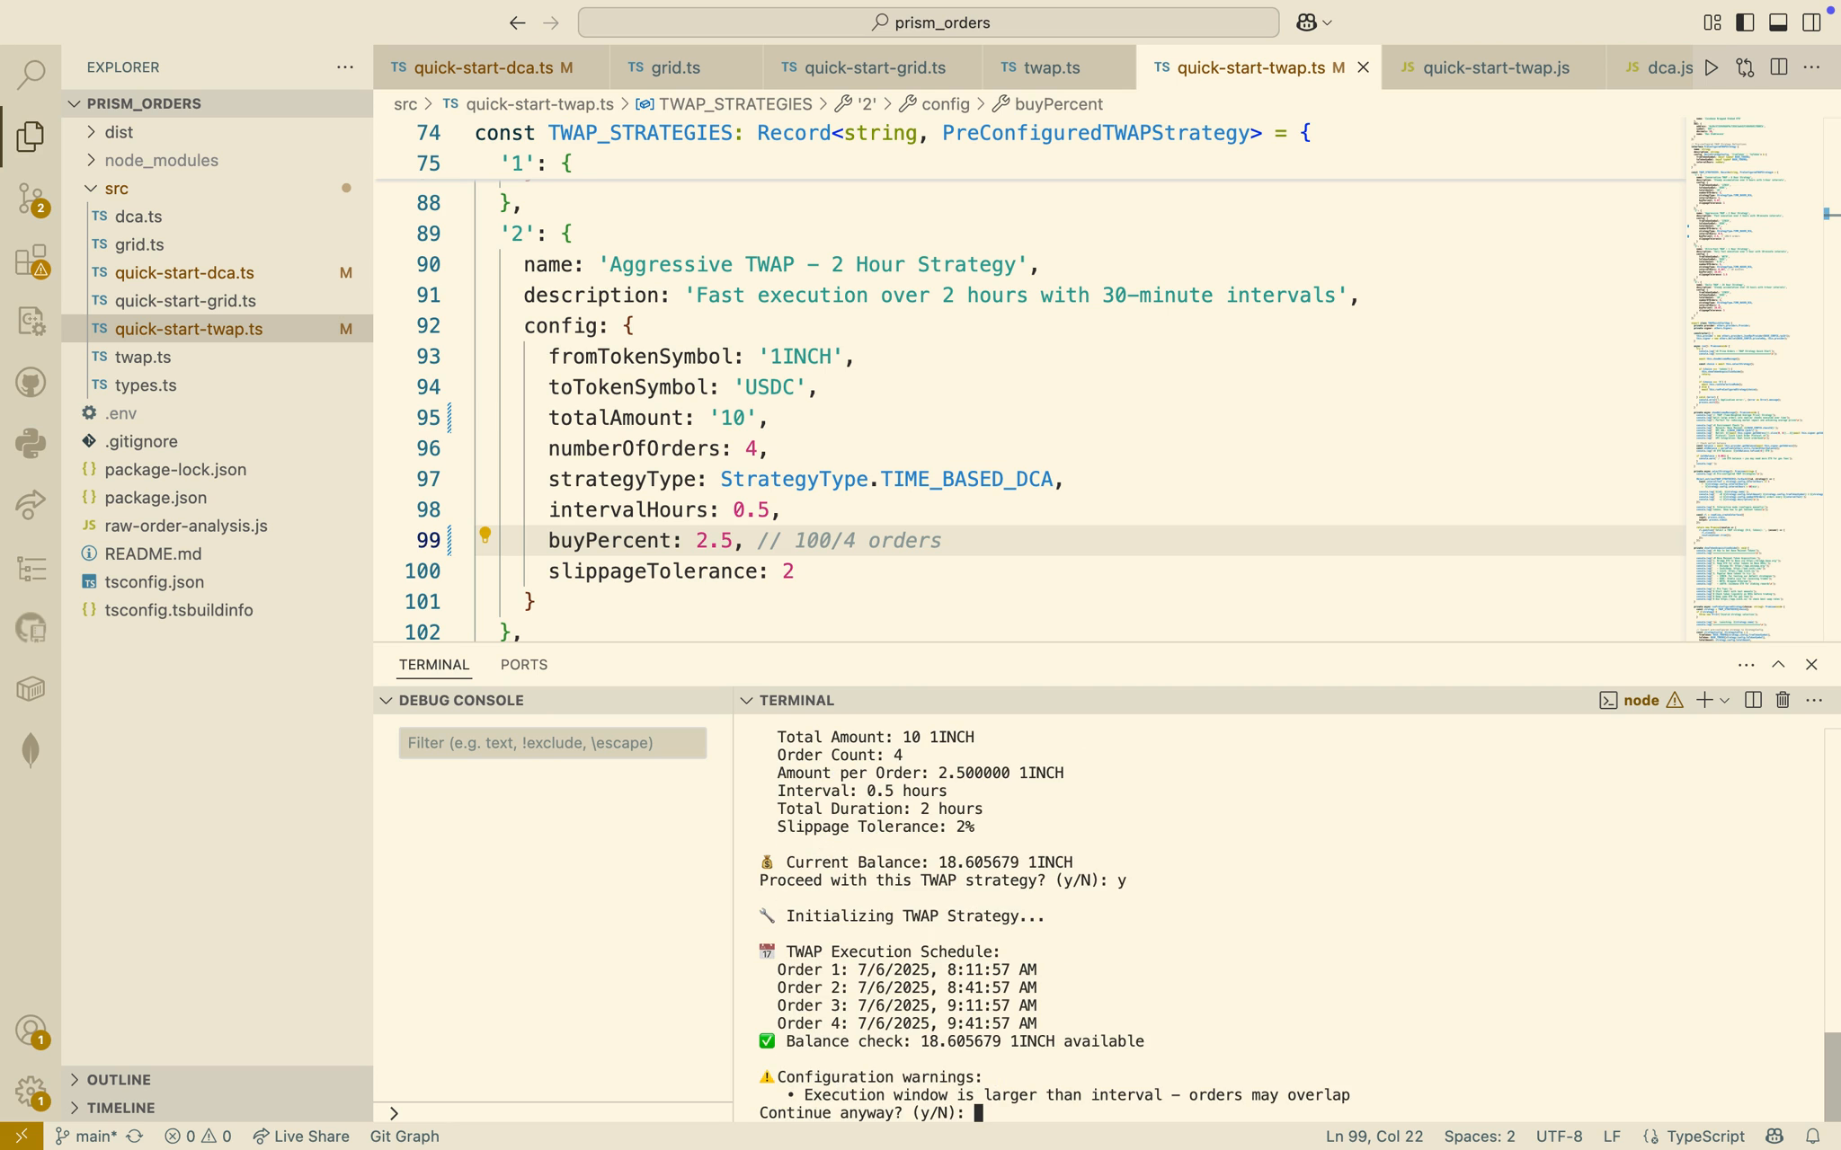Open the GitHub icon in activity bar
This screenshot has width=1841, height=1150.
point(31,383)
